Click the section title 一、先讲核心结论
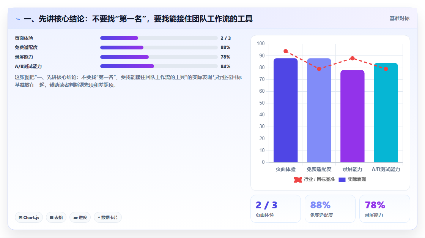 pos(138,19)
